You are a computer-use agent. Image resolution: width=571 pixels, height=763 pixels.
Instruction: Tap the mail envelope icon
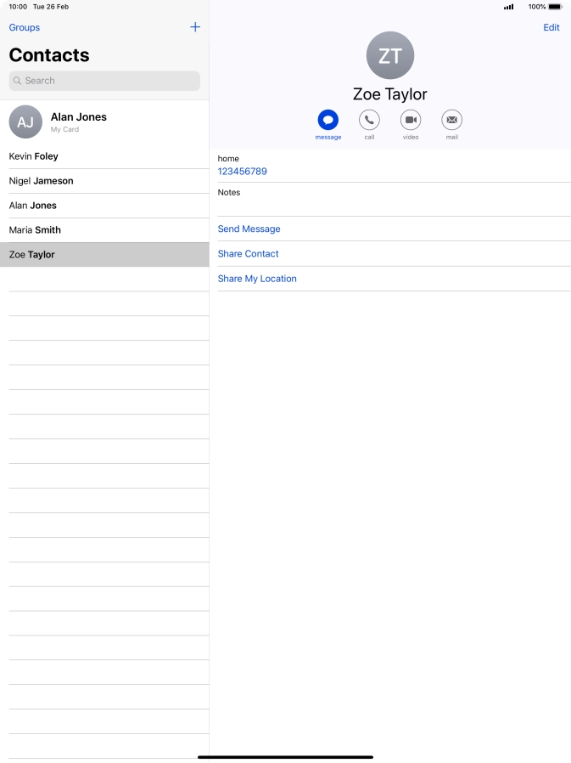[x=452, y=121]
